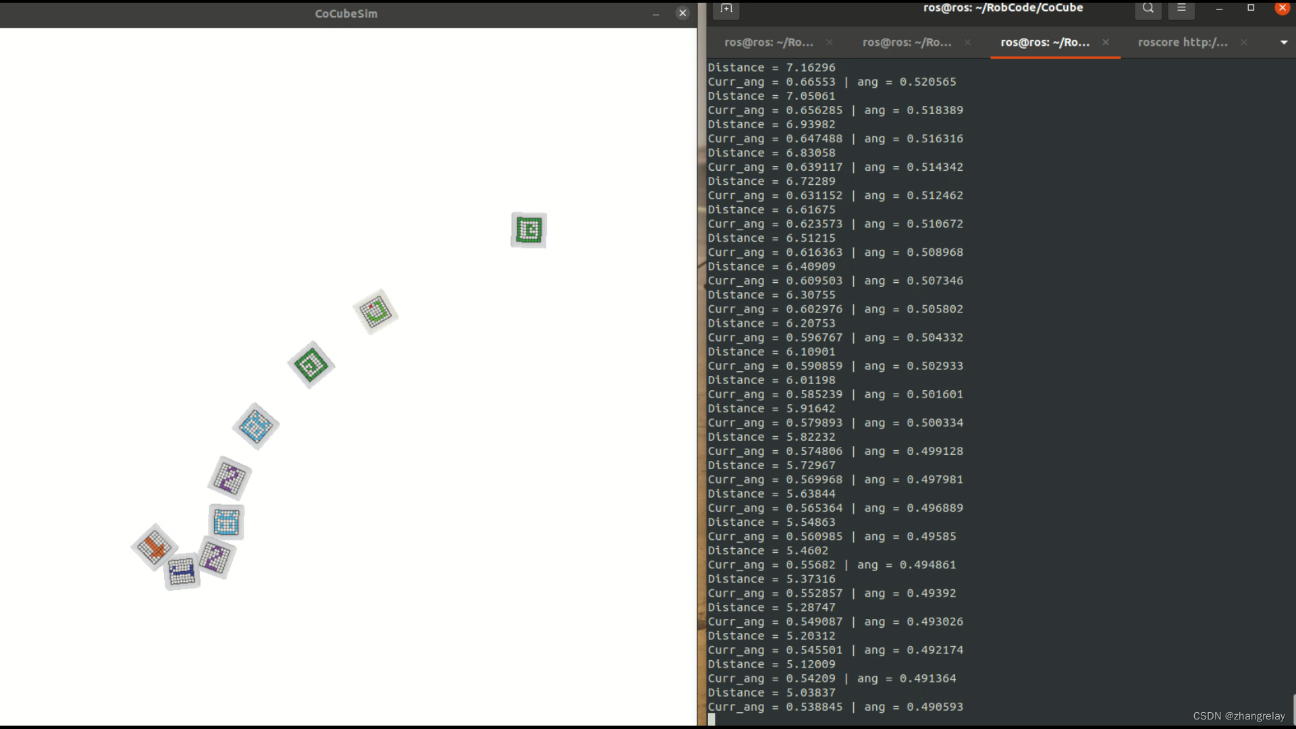This screenshot has height=729, width=1296.
Task: Close the second ros@ros terminal tab
Action: [967, 43]
